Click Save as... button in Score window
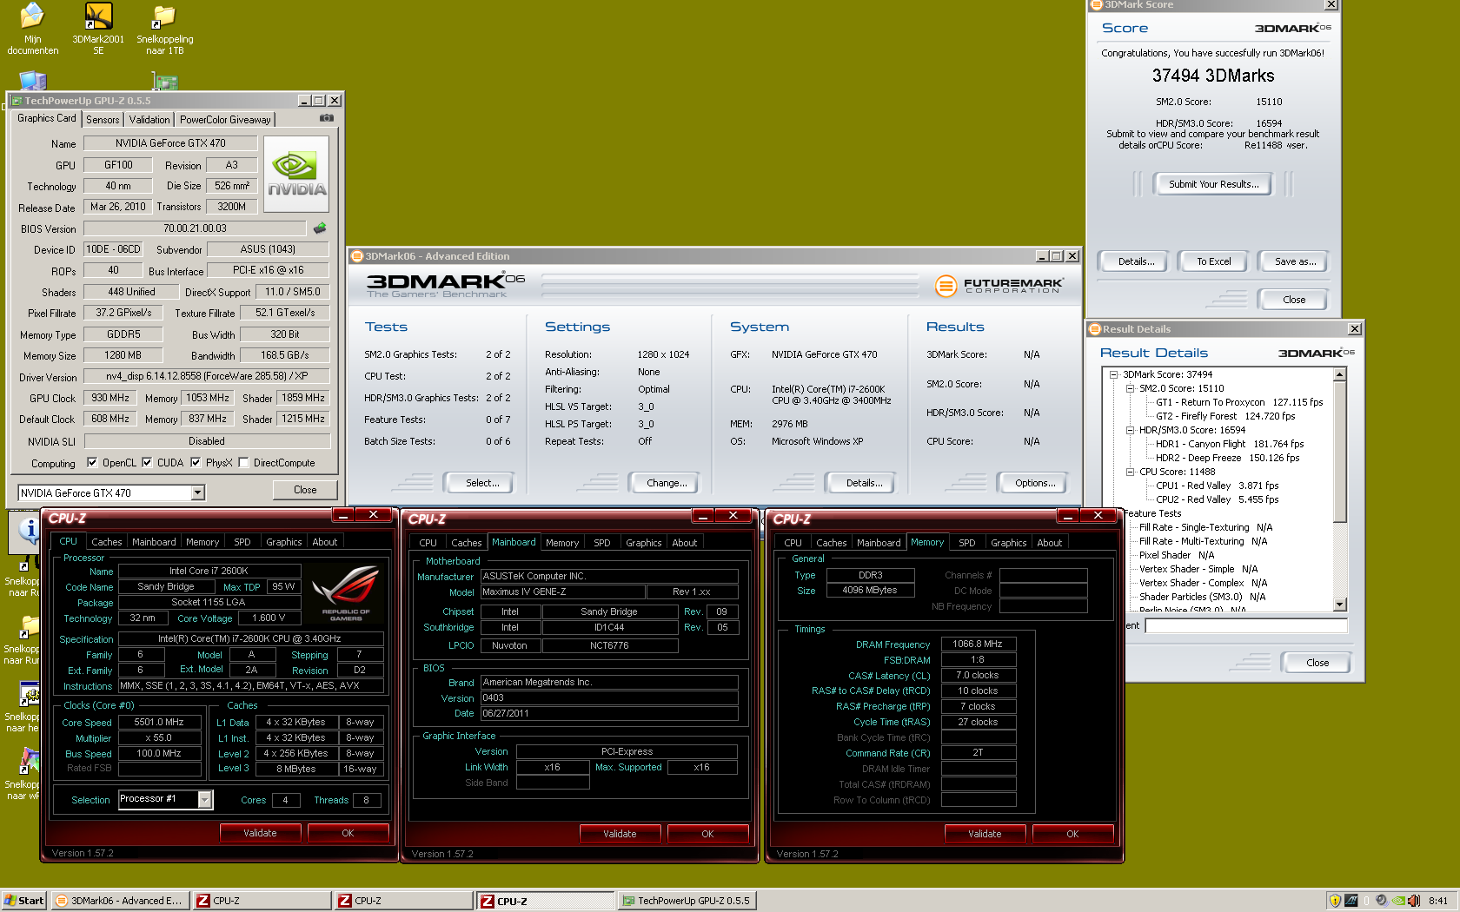 click(x=1295, y=261)
